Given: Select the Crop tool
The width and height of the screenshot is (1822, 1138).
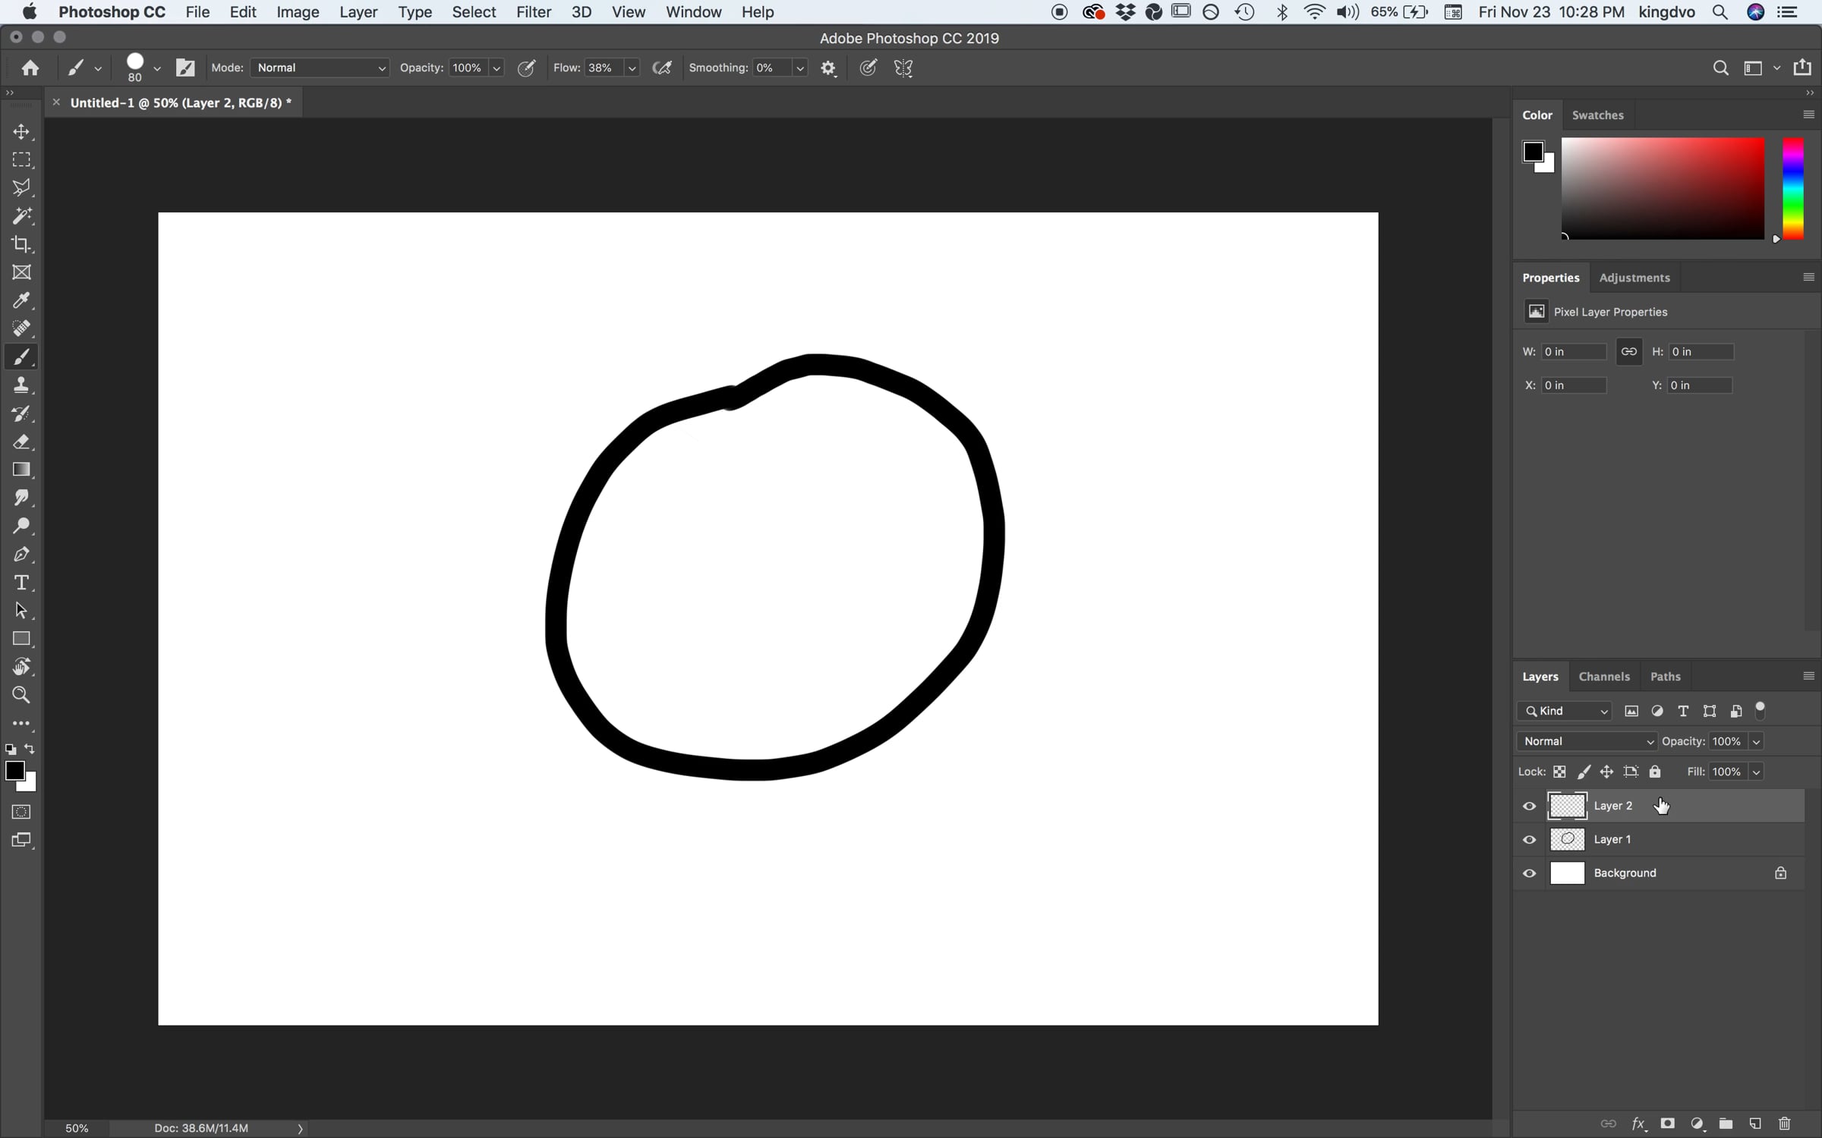Looking at the screenshot, I should [x=21, y=244].
